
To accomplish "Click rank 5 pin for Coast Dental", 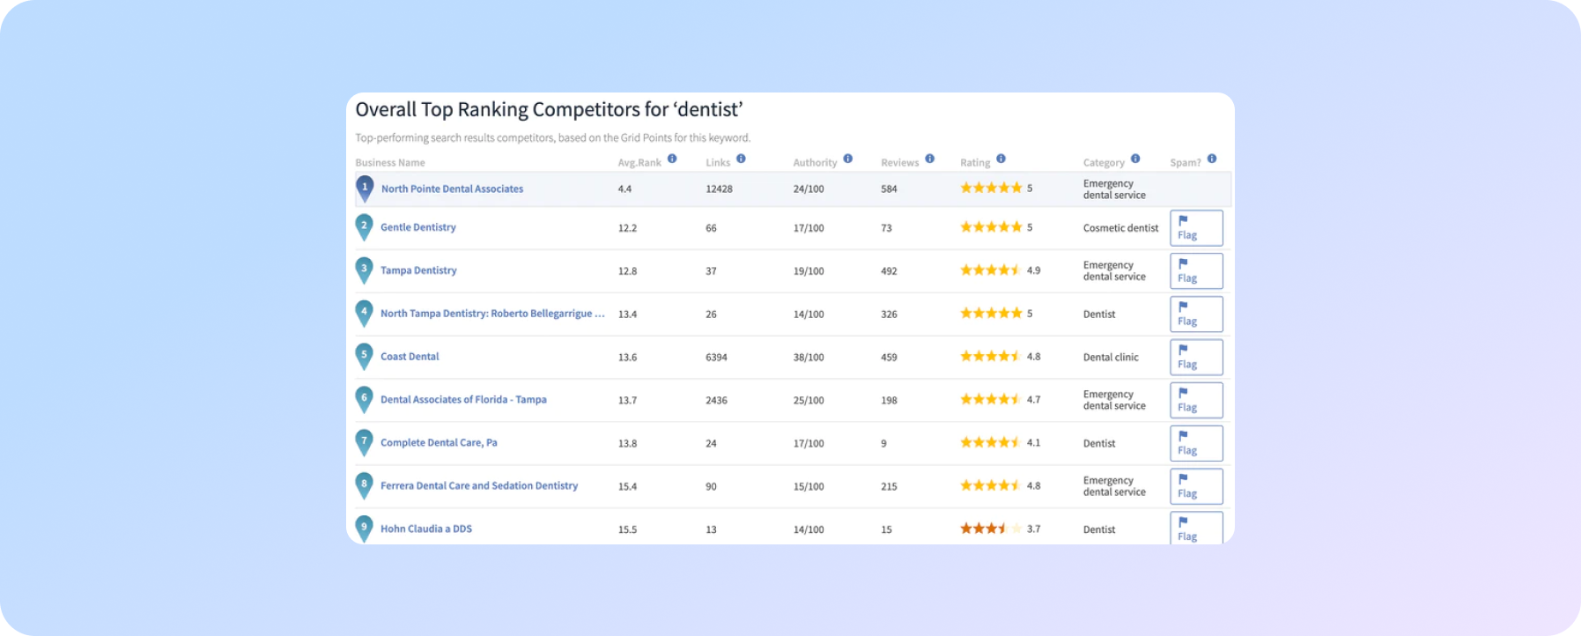I will (364, 357).
